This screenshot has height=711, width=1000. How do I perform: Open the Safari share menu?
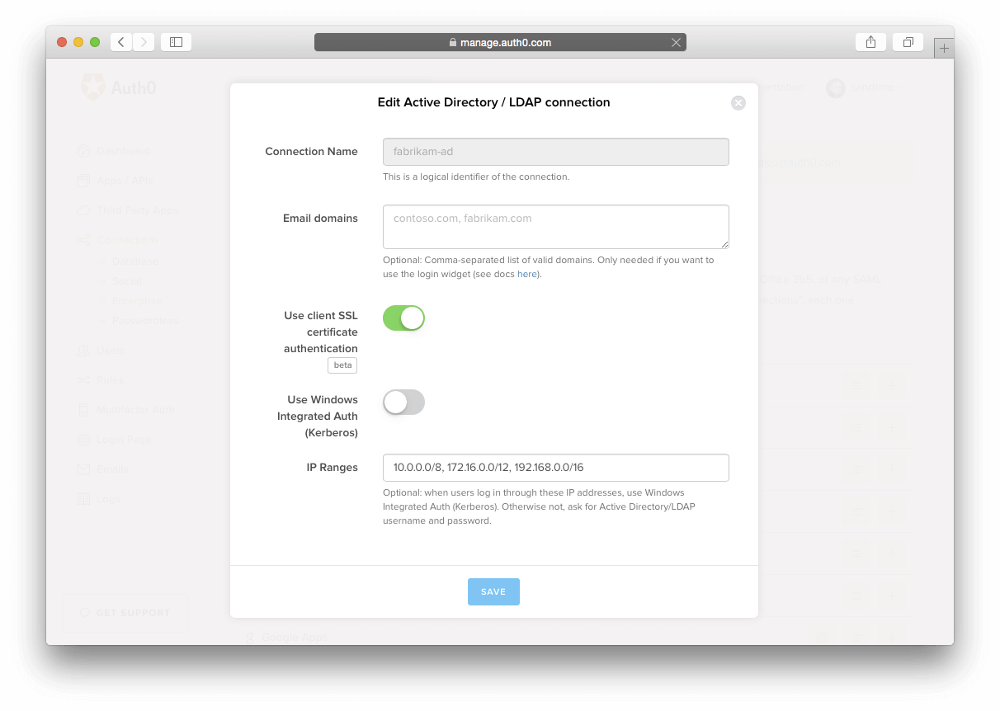[x=871, y=42]
